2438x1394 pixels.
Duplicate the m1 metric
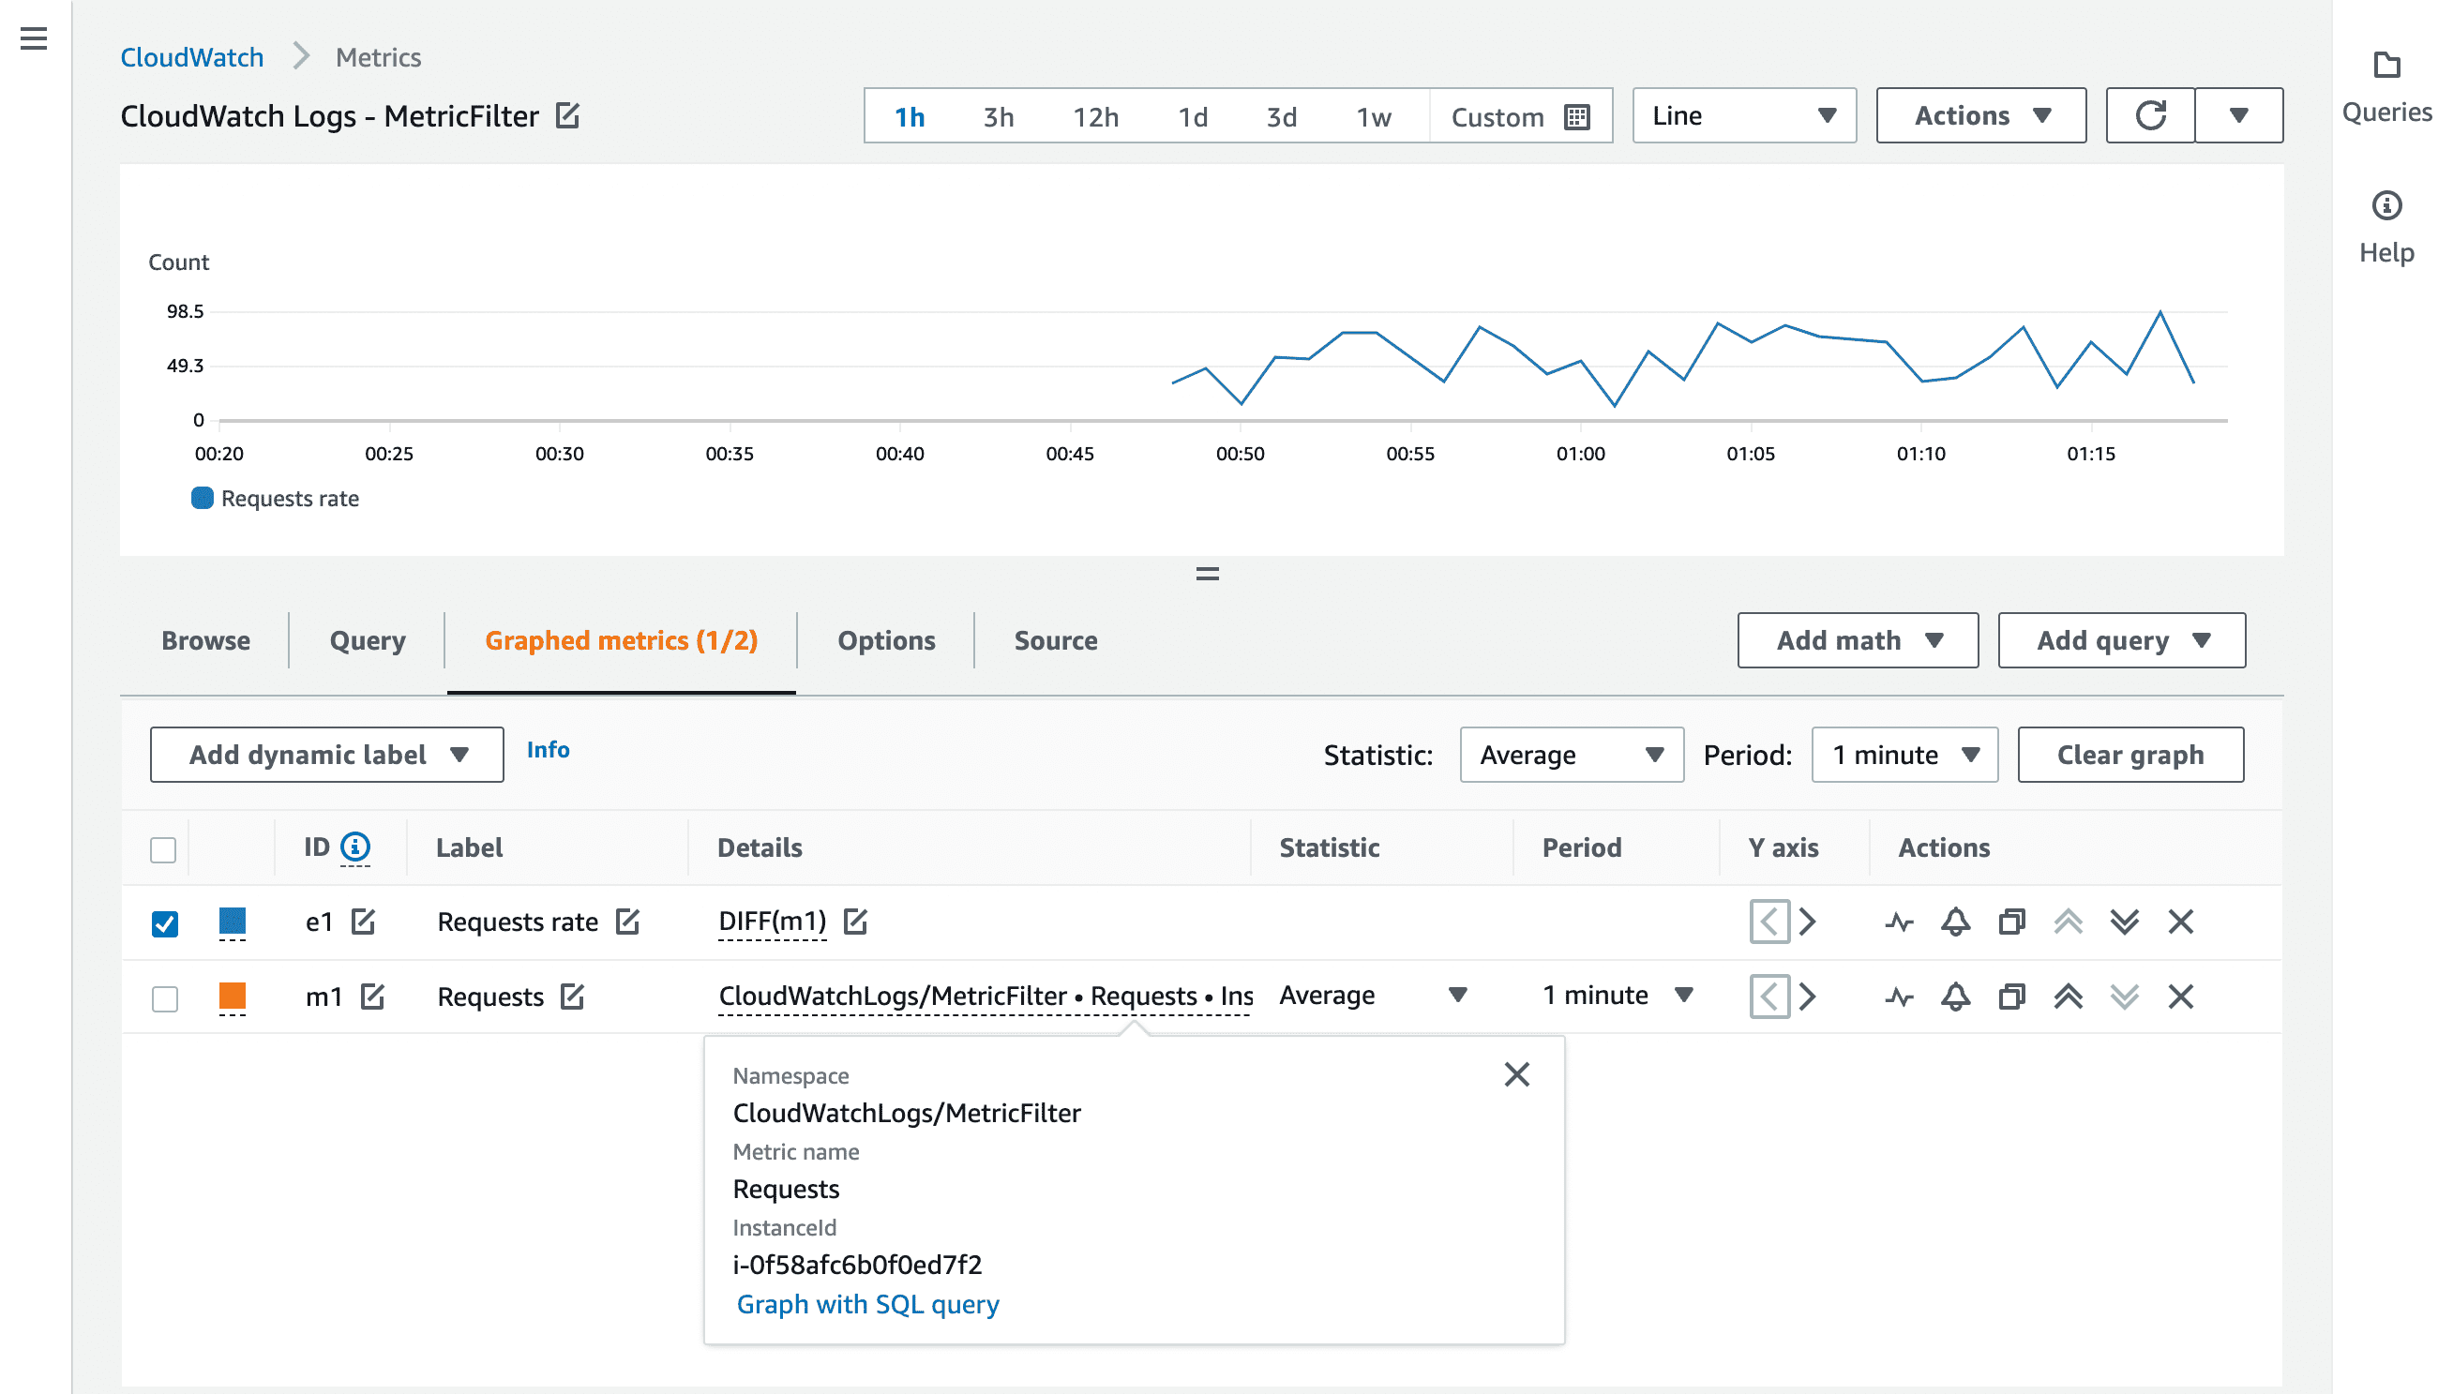[2012, 997]
